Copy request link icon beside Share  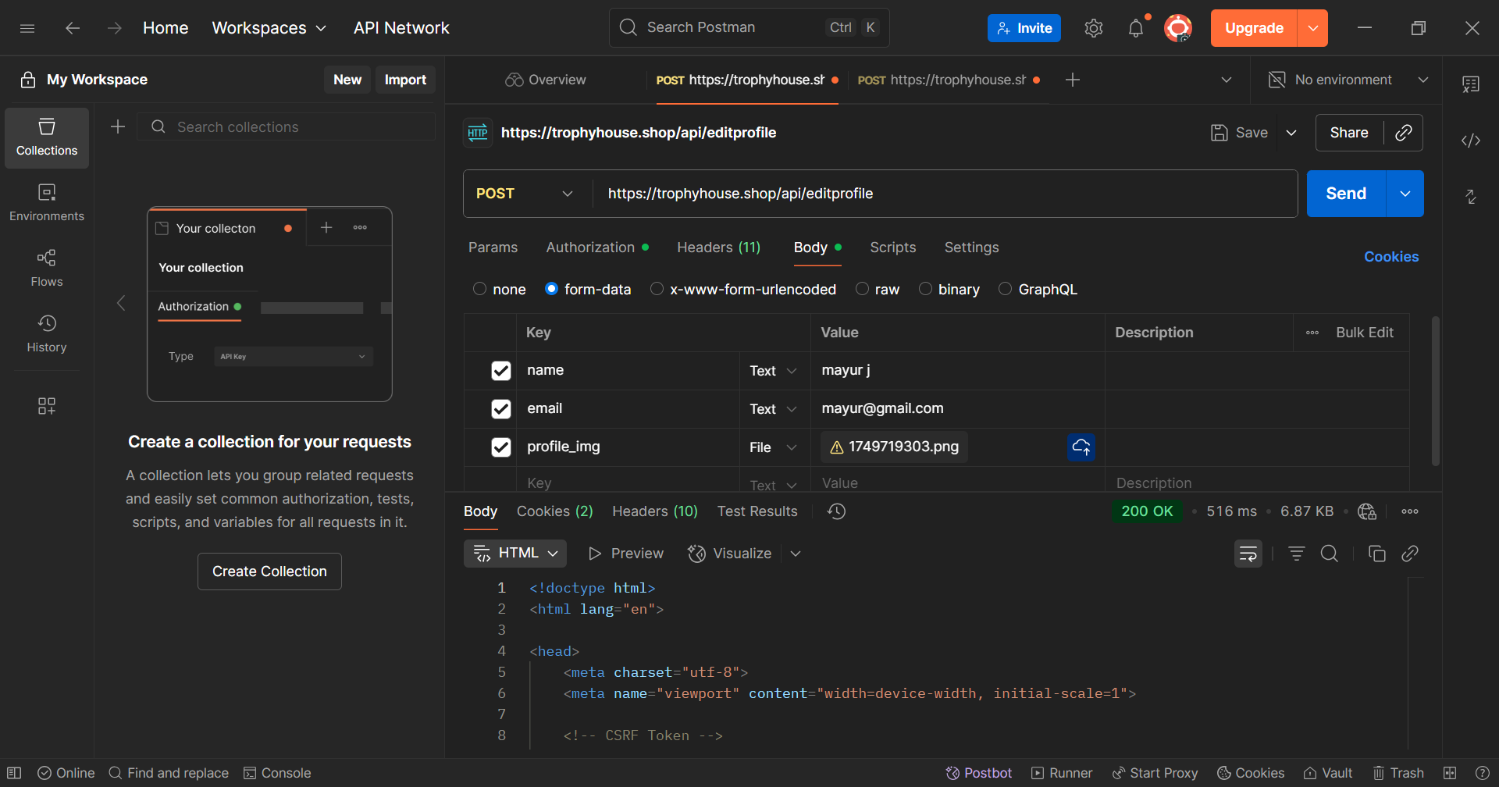point(1403,133)
